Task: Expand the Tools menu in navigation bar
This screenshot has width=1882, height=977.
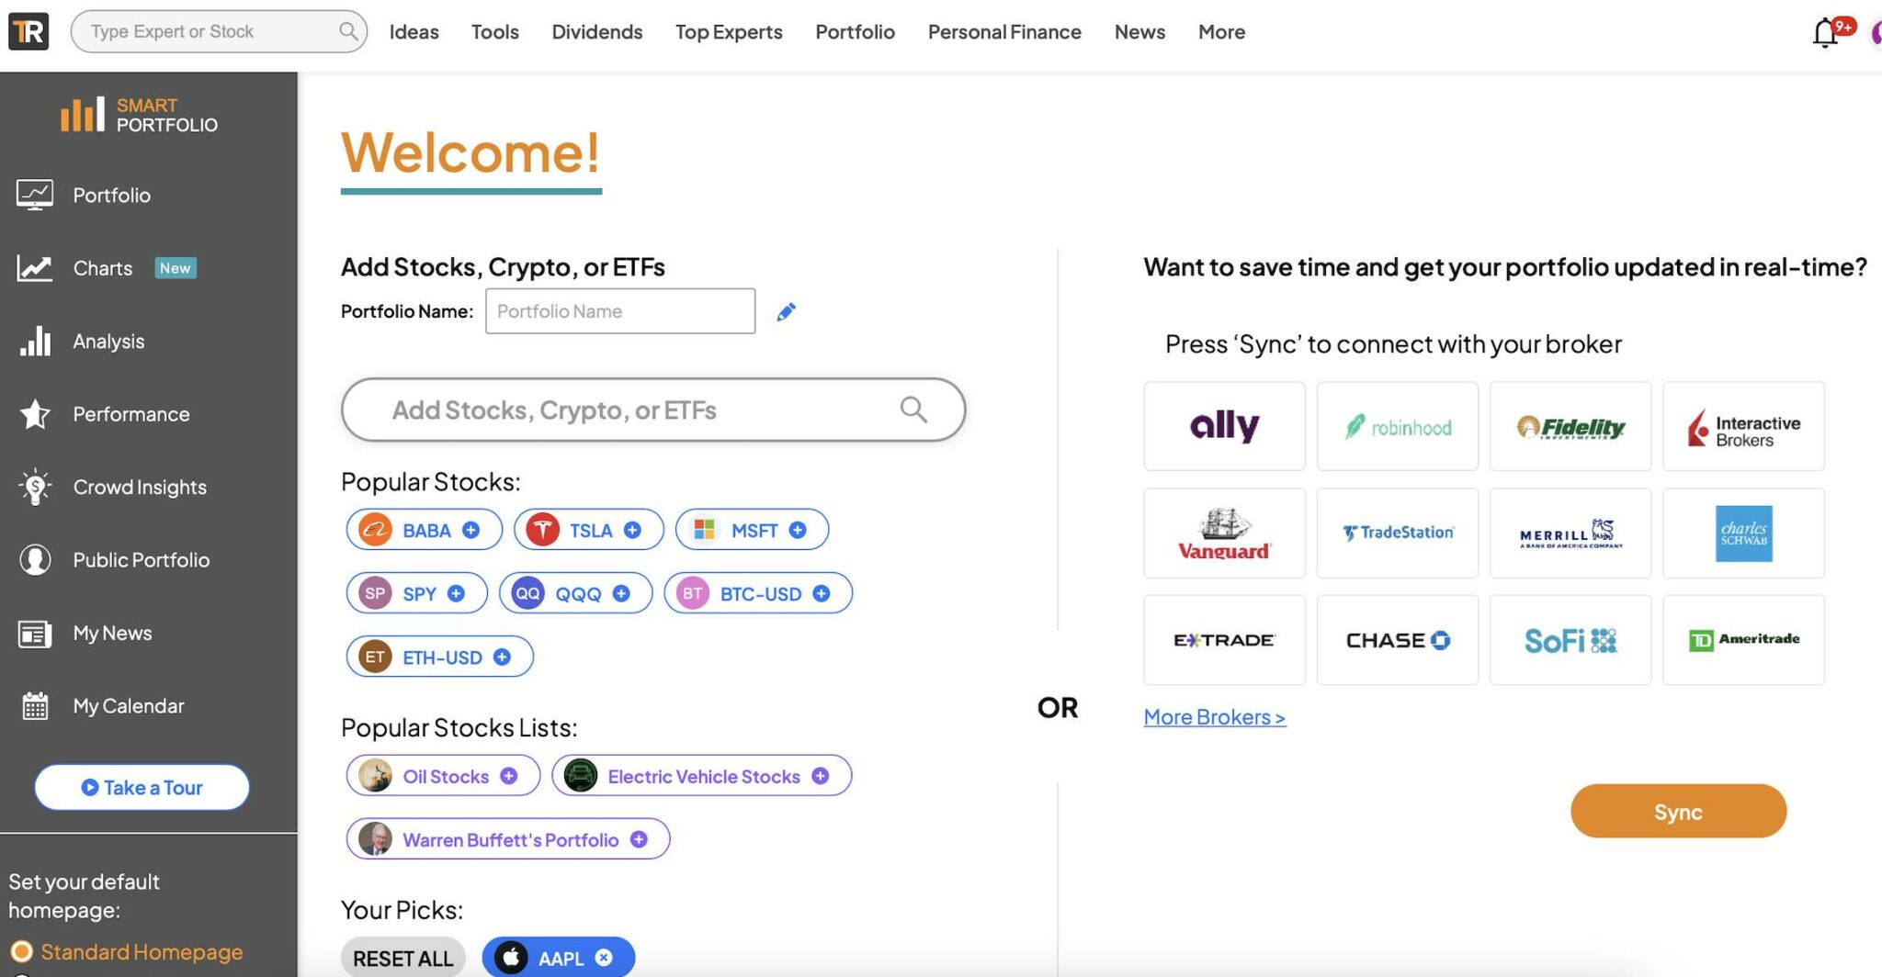Action: pyautogui.click(x=494, y=32)
